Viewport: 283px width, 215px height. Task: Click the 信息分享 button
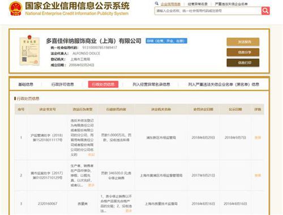(243, 52)
